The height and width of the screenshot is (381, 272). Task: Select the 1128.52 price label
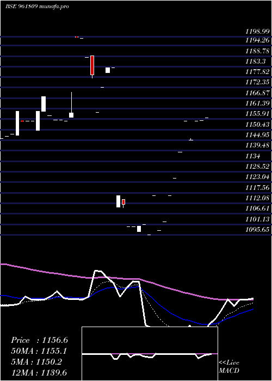pos(257,167)
